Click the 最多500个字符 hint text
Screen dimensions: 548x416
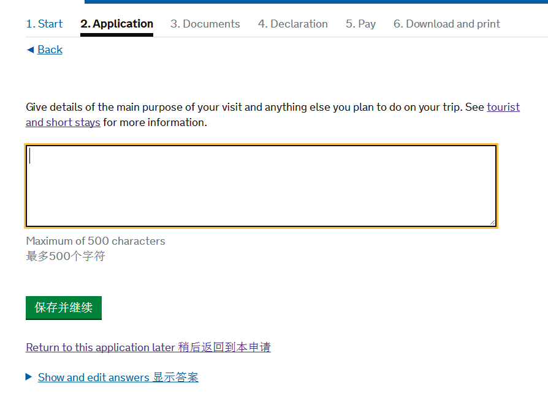click(x=66, y=256)
